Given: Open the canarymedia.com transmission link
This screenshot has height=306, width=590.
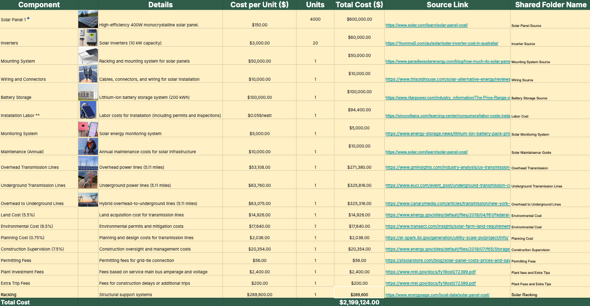Looking at the screenshot, I should pos(448,203).
